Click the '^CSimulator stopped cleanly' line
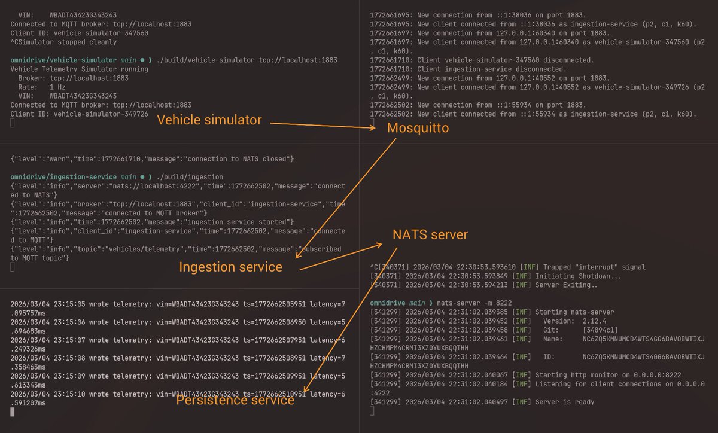The height and width of the screenshot is (433, 718). [x=64, y=42]
